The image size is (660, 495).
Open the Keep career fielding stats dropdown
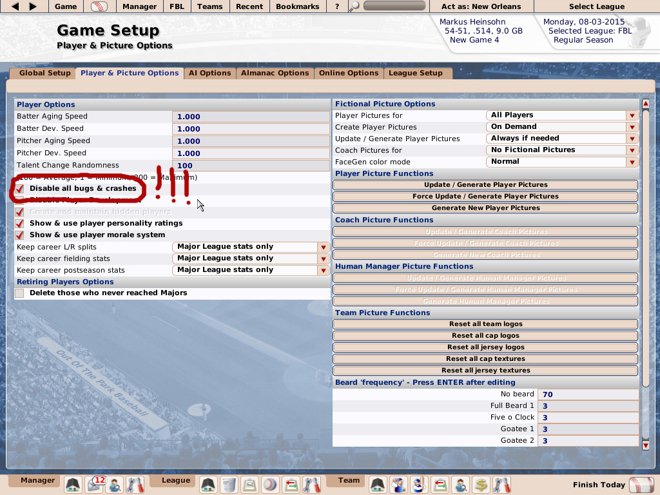(322, 258)
